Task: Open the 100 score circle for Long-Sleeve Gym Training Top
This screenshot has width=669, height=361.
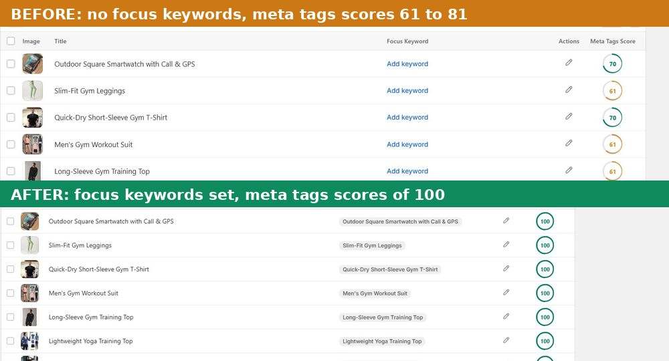Action: click(x=545, y=317)
